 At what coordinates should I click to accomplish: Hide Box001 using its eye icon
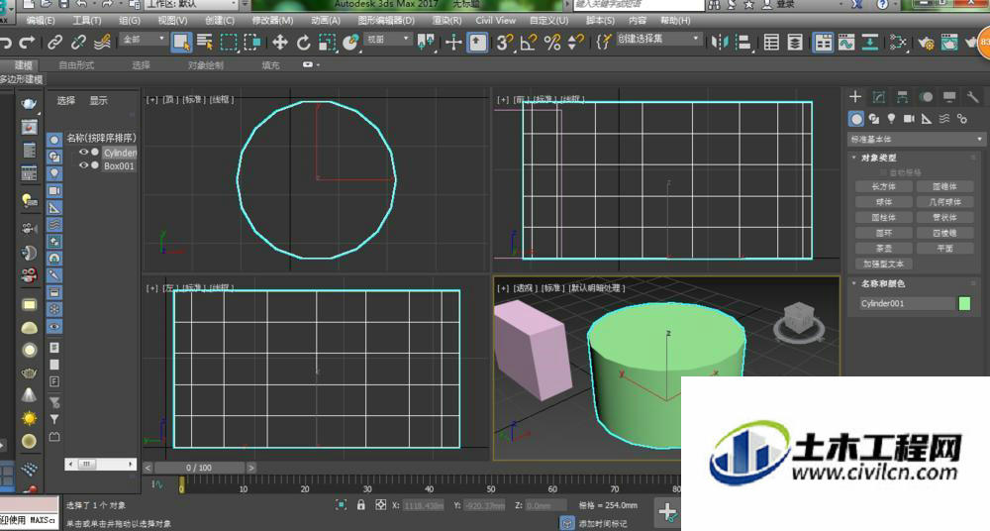pos(83,165)
